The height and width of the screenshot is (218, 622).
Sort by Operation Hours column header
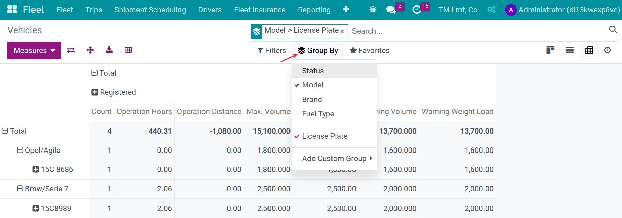coord(144,111)
